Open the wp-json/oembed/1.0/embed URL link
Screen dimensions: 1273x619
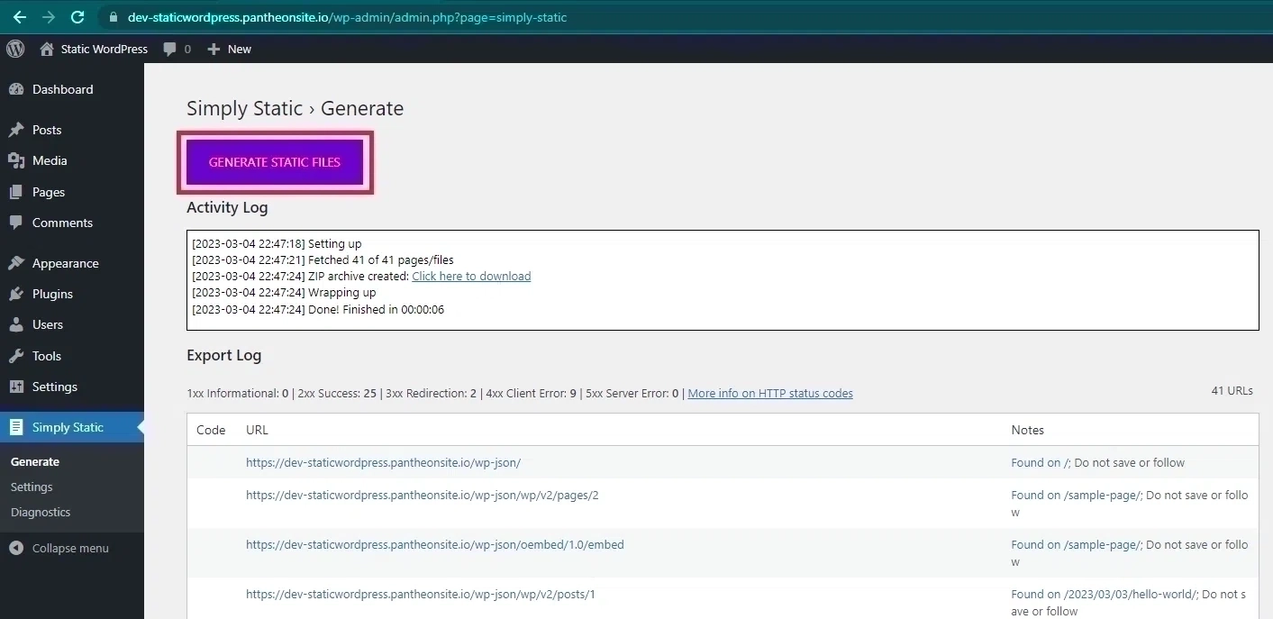tap(434, 545)
